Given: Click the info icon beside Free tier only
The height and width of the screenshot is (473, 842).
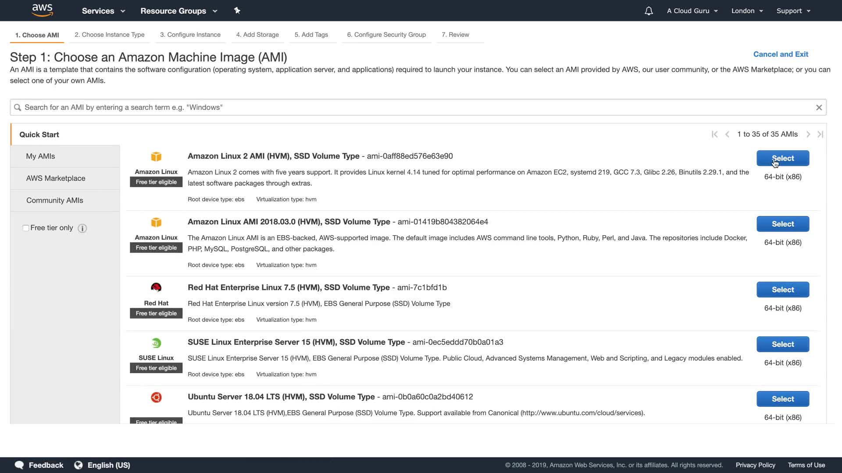Looking at the screenshot, I should (x=82, y=228).
